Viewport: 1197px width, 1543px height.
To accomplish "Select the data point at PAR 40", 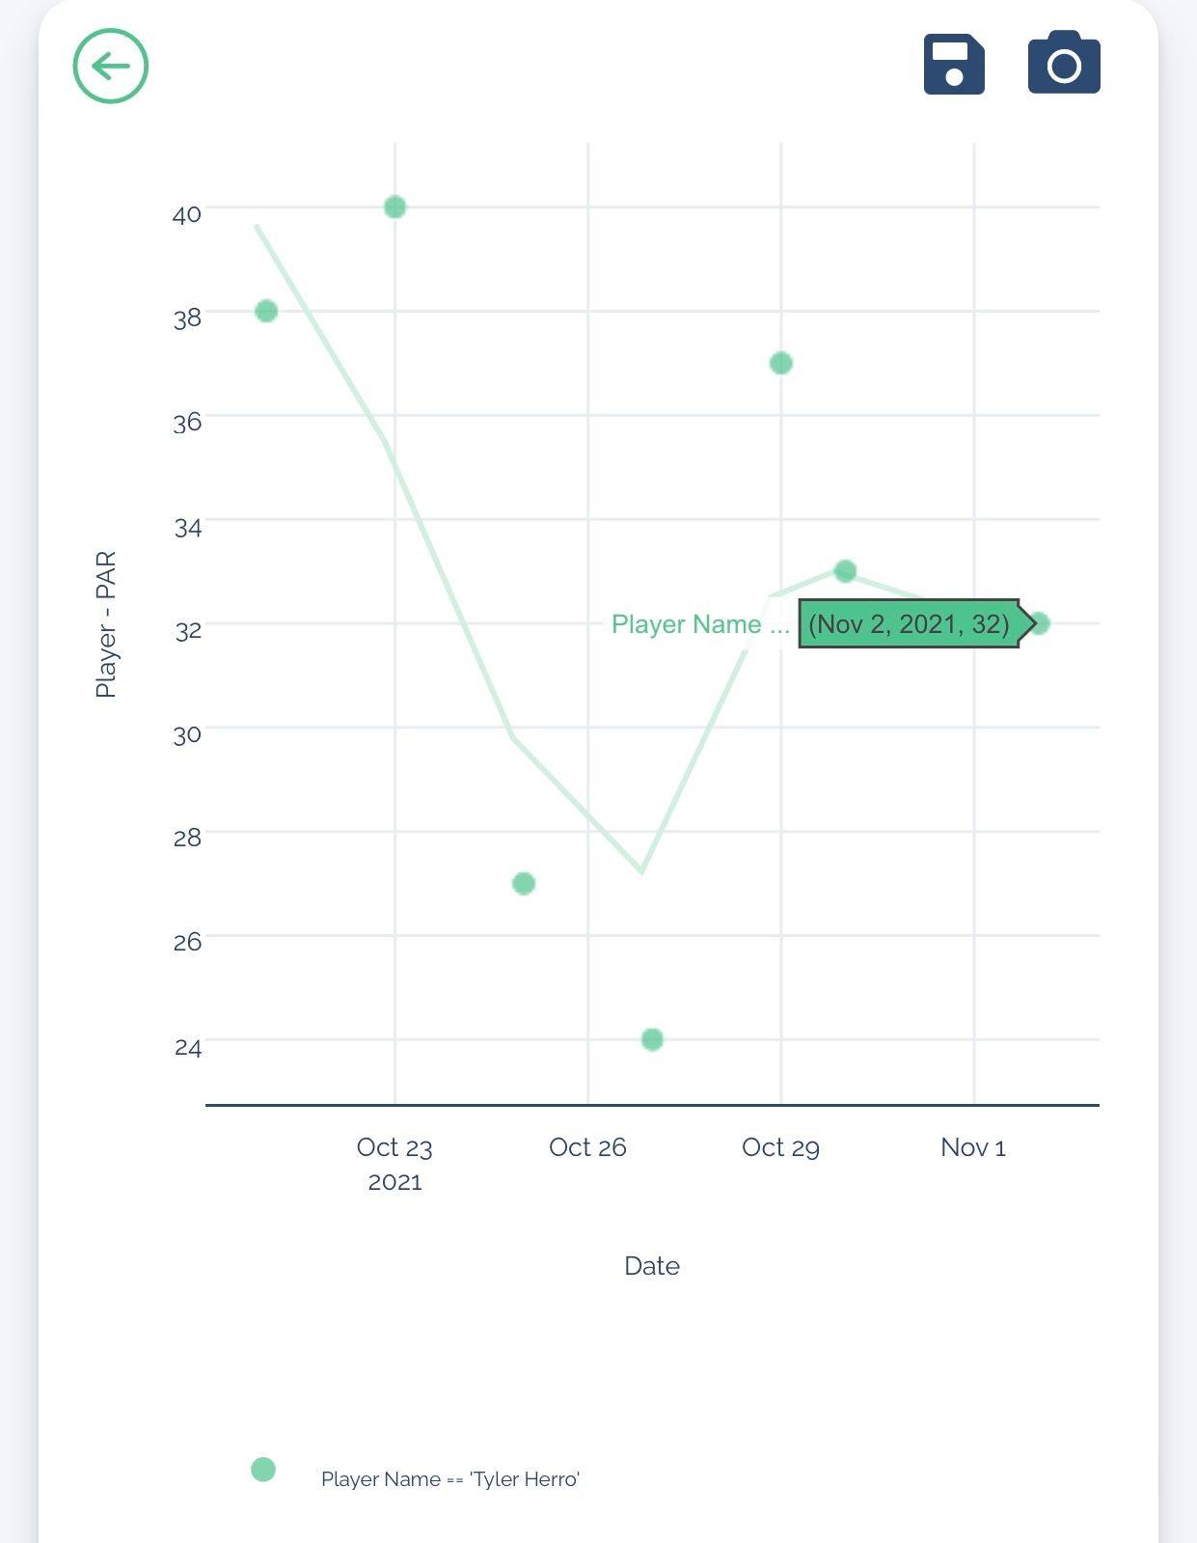I will (394, 207).
